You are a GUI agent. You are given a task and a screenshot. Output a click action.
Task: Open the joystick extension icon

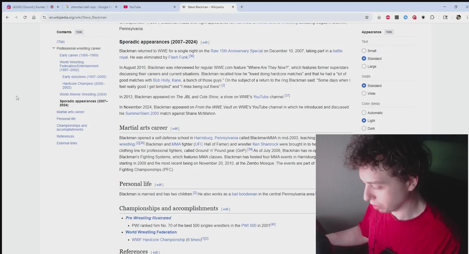tap(379, 17)
